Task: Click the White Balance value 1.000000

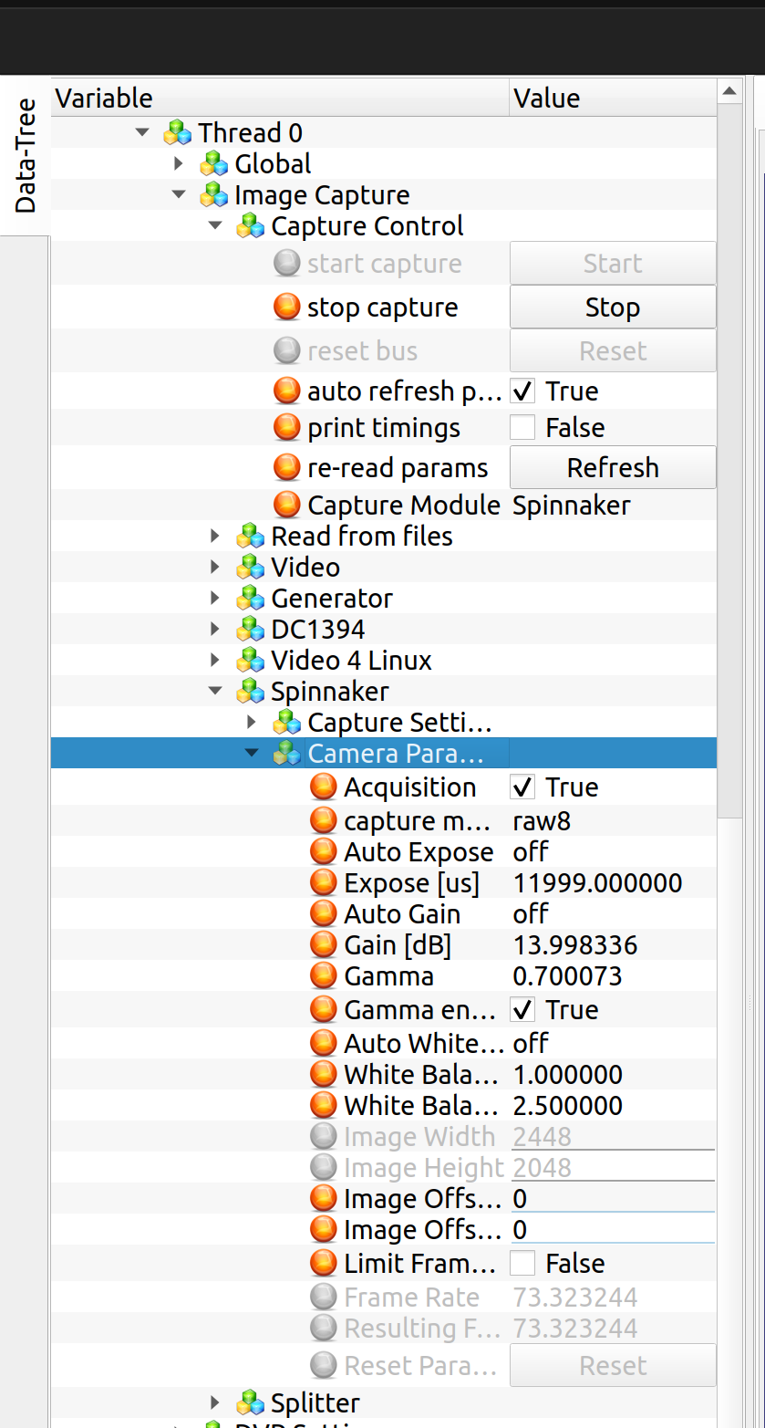Action: click(568, 1075)
